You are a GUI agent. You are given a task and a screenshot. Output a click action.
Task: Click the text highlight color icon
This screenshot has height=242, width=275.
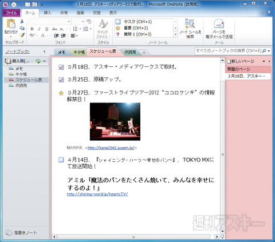coord(32,35)
